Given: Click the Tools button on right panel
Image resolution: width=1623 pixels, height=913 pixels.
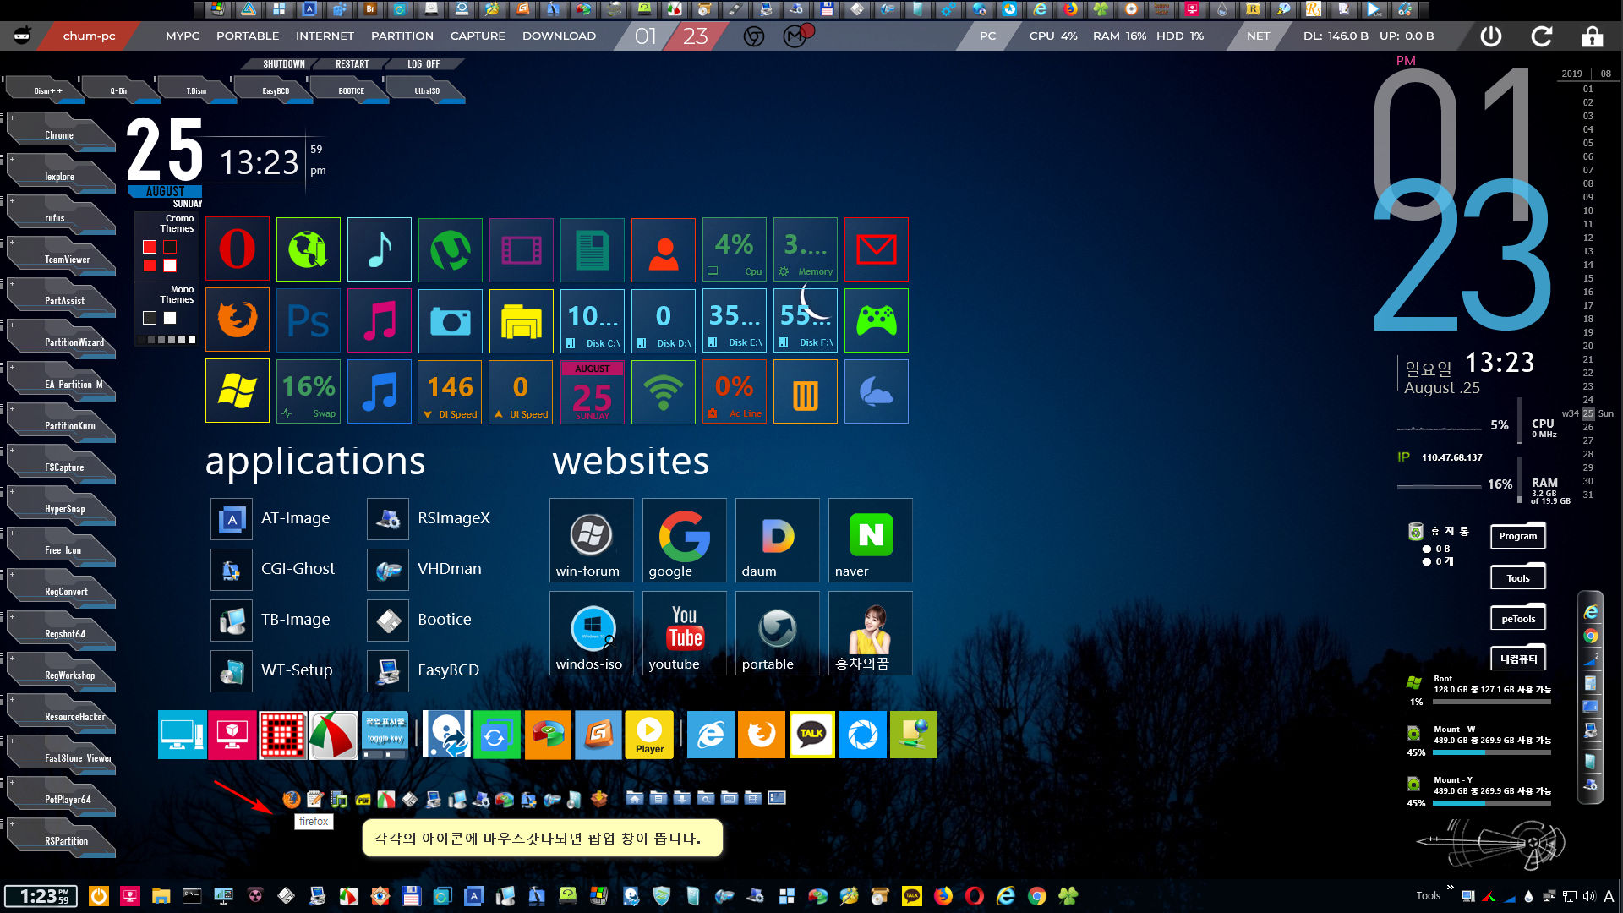Looking at the screenshot, I should point(1518,578).
